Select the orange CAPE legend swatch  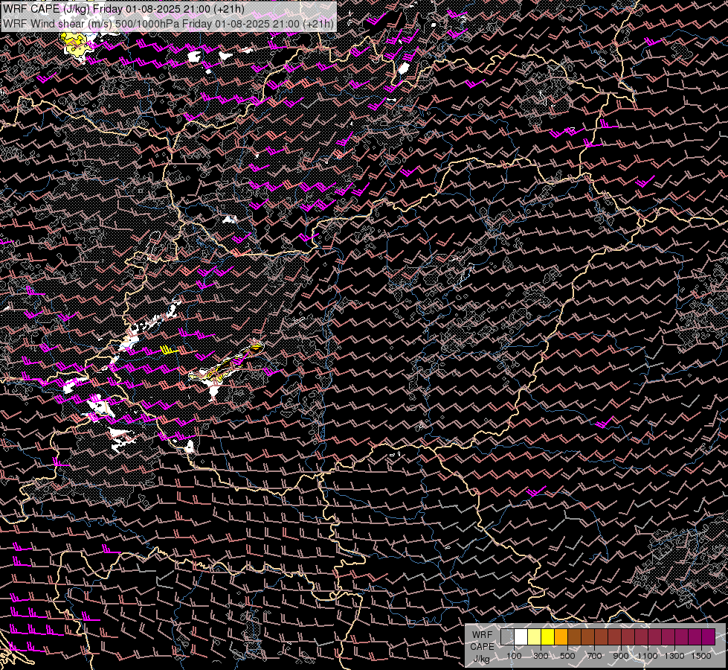click(561, 637)
